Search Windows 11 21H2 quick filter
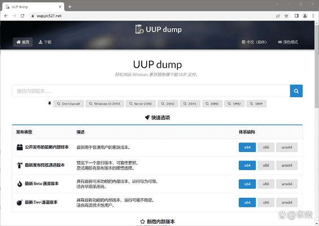This screenshot has height=226, width=319. tap(105, 103)
